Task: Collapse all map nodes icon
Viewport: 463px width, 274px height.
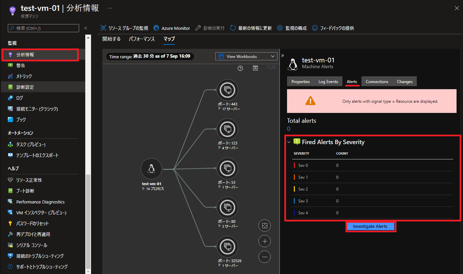Action: [255, 68]
